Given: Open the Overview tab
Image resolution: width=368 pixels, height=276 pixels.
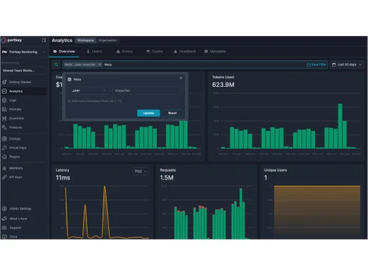Looking at the screenshot, I should pyautogui.click(x=64, y=52).
